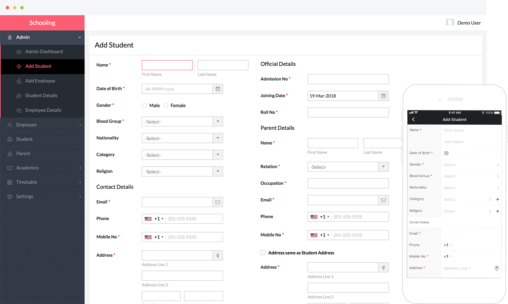508x304 pixels.
Task: Tap the back arrow in the phone preview
Action: (x=413, y=119)
